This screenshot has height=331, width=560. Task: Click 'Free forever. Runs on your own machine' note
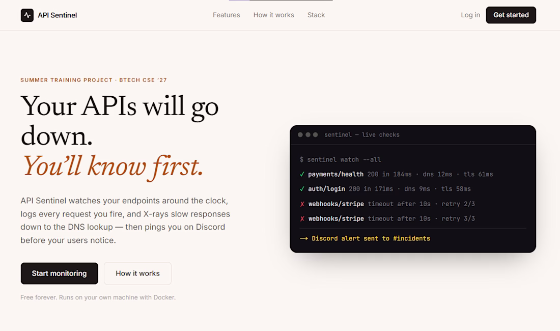click(x=98, y=297)
